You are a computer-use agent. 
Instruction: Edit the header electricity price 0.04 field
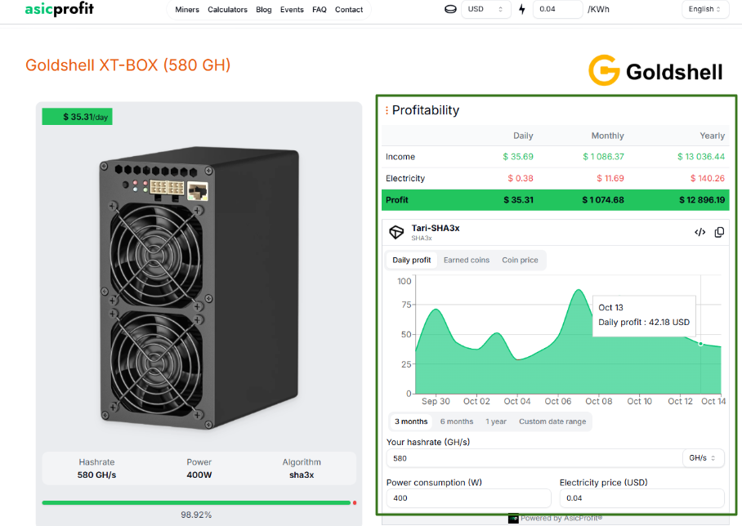(557, 9)
